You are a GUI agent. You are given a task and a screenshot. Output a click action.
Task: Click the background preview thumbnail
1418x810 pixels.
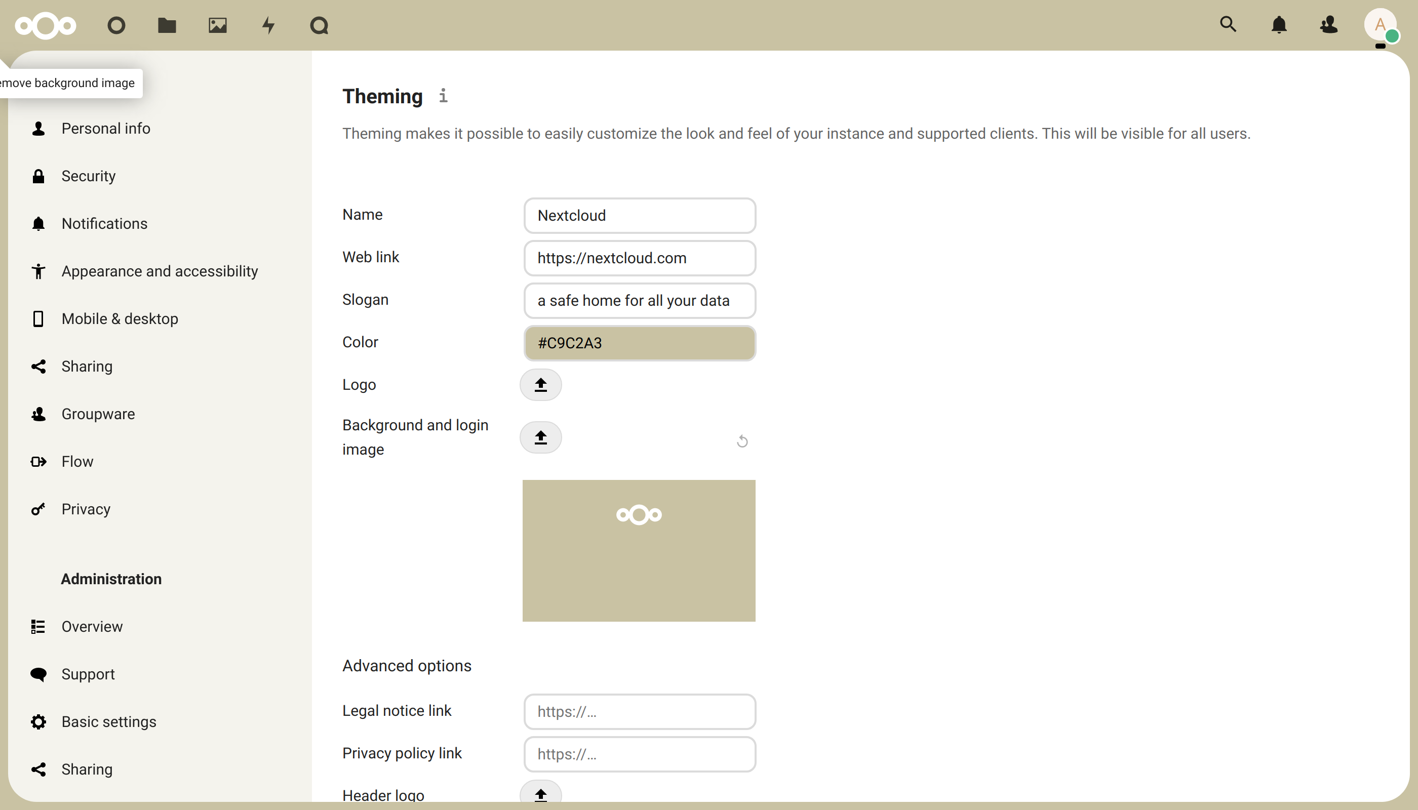(x=638, y=550)
